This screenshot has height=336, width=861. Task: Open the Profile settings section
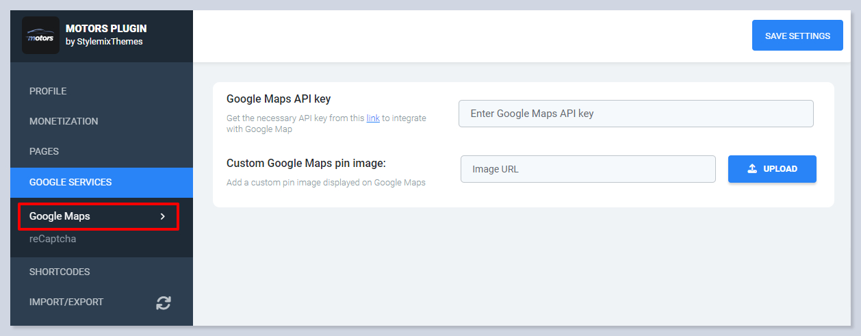[48, 91]
